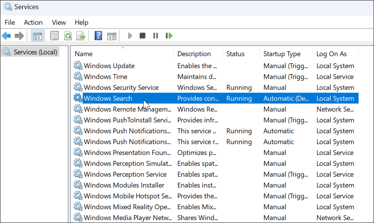The height and width of the screenshot is (223, 374).
Task: Select the Windows Mobile Hotspot Se... row name
Action: tap(128, 196)
